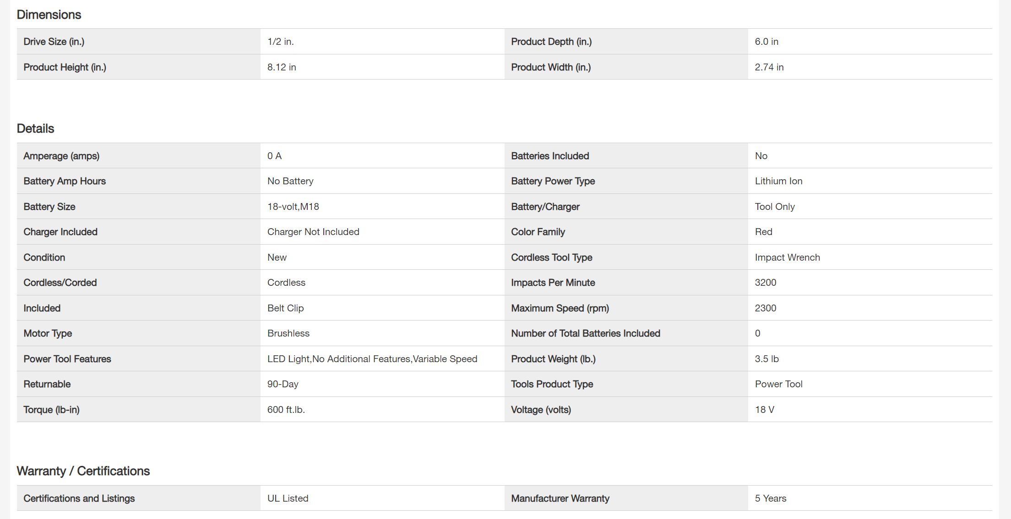This screenshot has width=1011, height=519.
Task: Click the Dimensions section heading
Action: tap(49, 15)
